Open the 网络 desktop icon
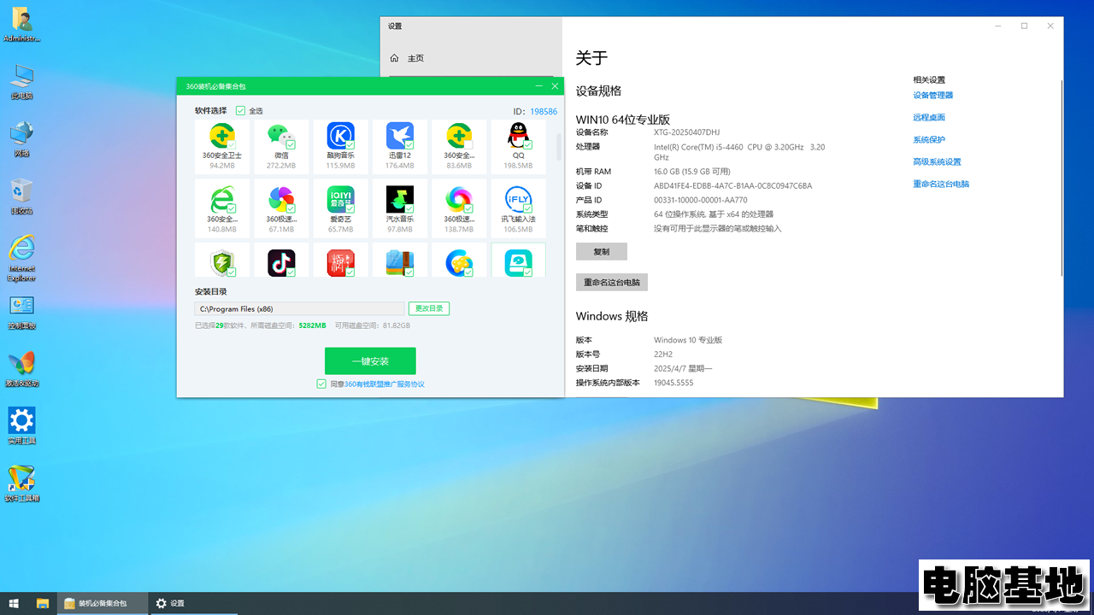The height and width of the screenshot is (615, 1094). click(21, 139)
